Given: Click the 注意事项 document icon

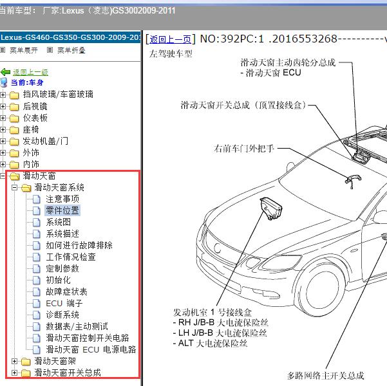Looking at the screenshot, I should tap(37, 199).
